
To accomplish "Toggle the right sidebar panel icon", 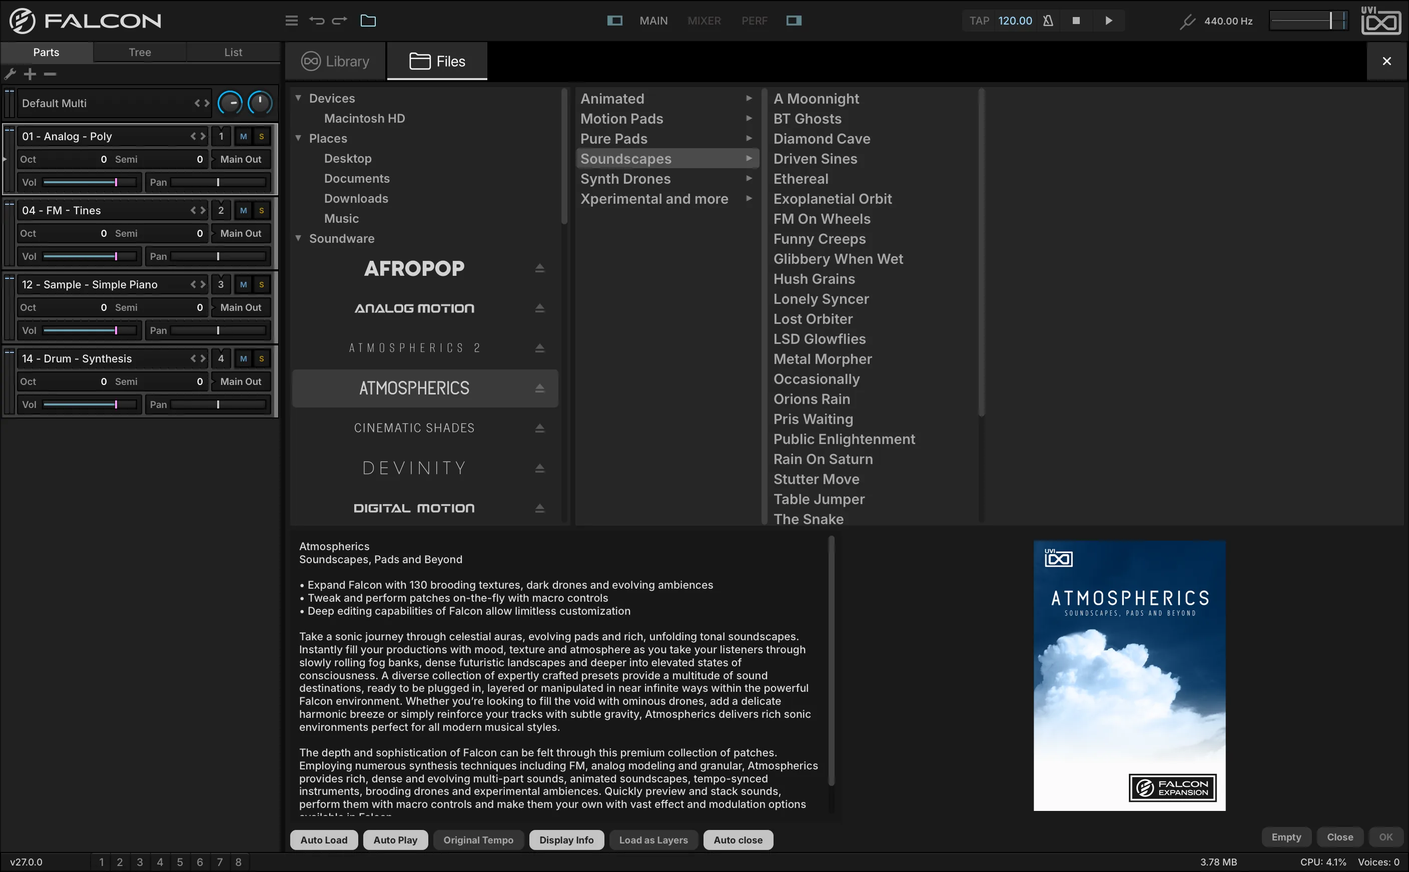I will pos(794,21).
